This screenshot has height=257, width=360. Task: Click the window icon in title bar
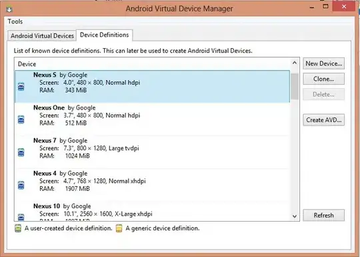tap(9, 9)
